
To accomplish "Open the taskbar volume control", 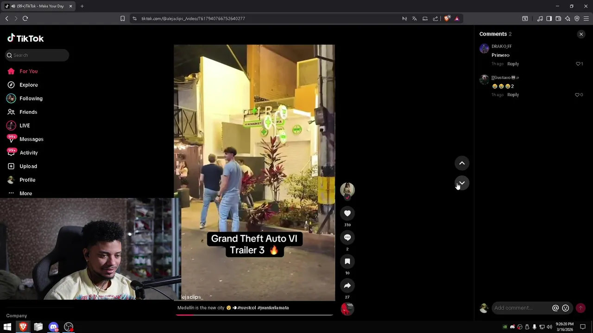I will (549, 327).
